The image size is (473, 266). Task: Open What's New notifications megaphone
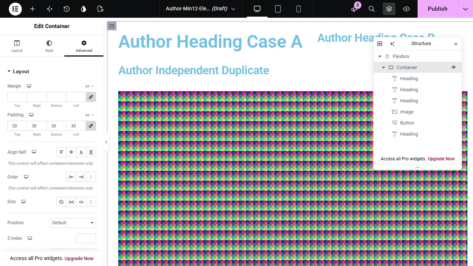pyautogui.click(x=354, y=9)
